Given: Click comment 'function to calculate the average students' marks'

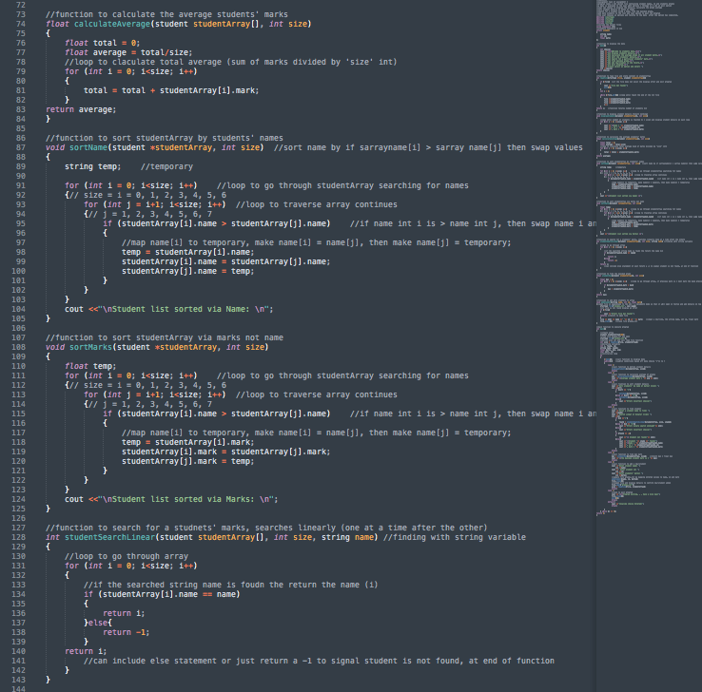Looking at the screenshot, I should coord(167,15).
